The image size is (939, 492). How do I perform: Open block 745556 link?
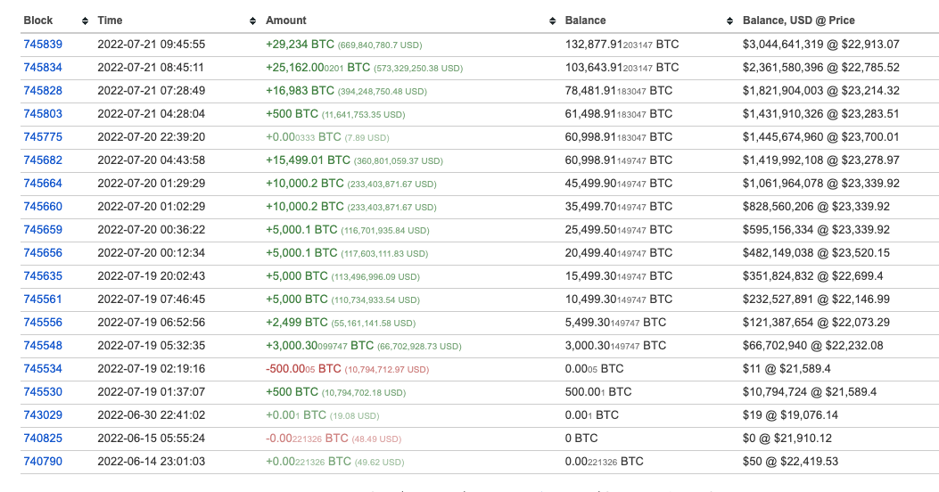click(43, 322)
